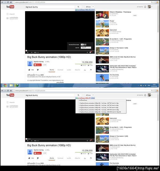Open topo pixar video in bottom window
Viewport: 160px width, 171px height.
coord(102,121)
